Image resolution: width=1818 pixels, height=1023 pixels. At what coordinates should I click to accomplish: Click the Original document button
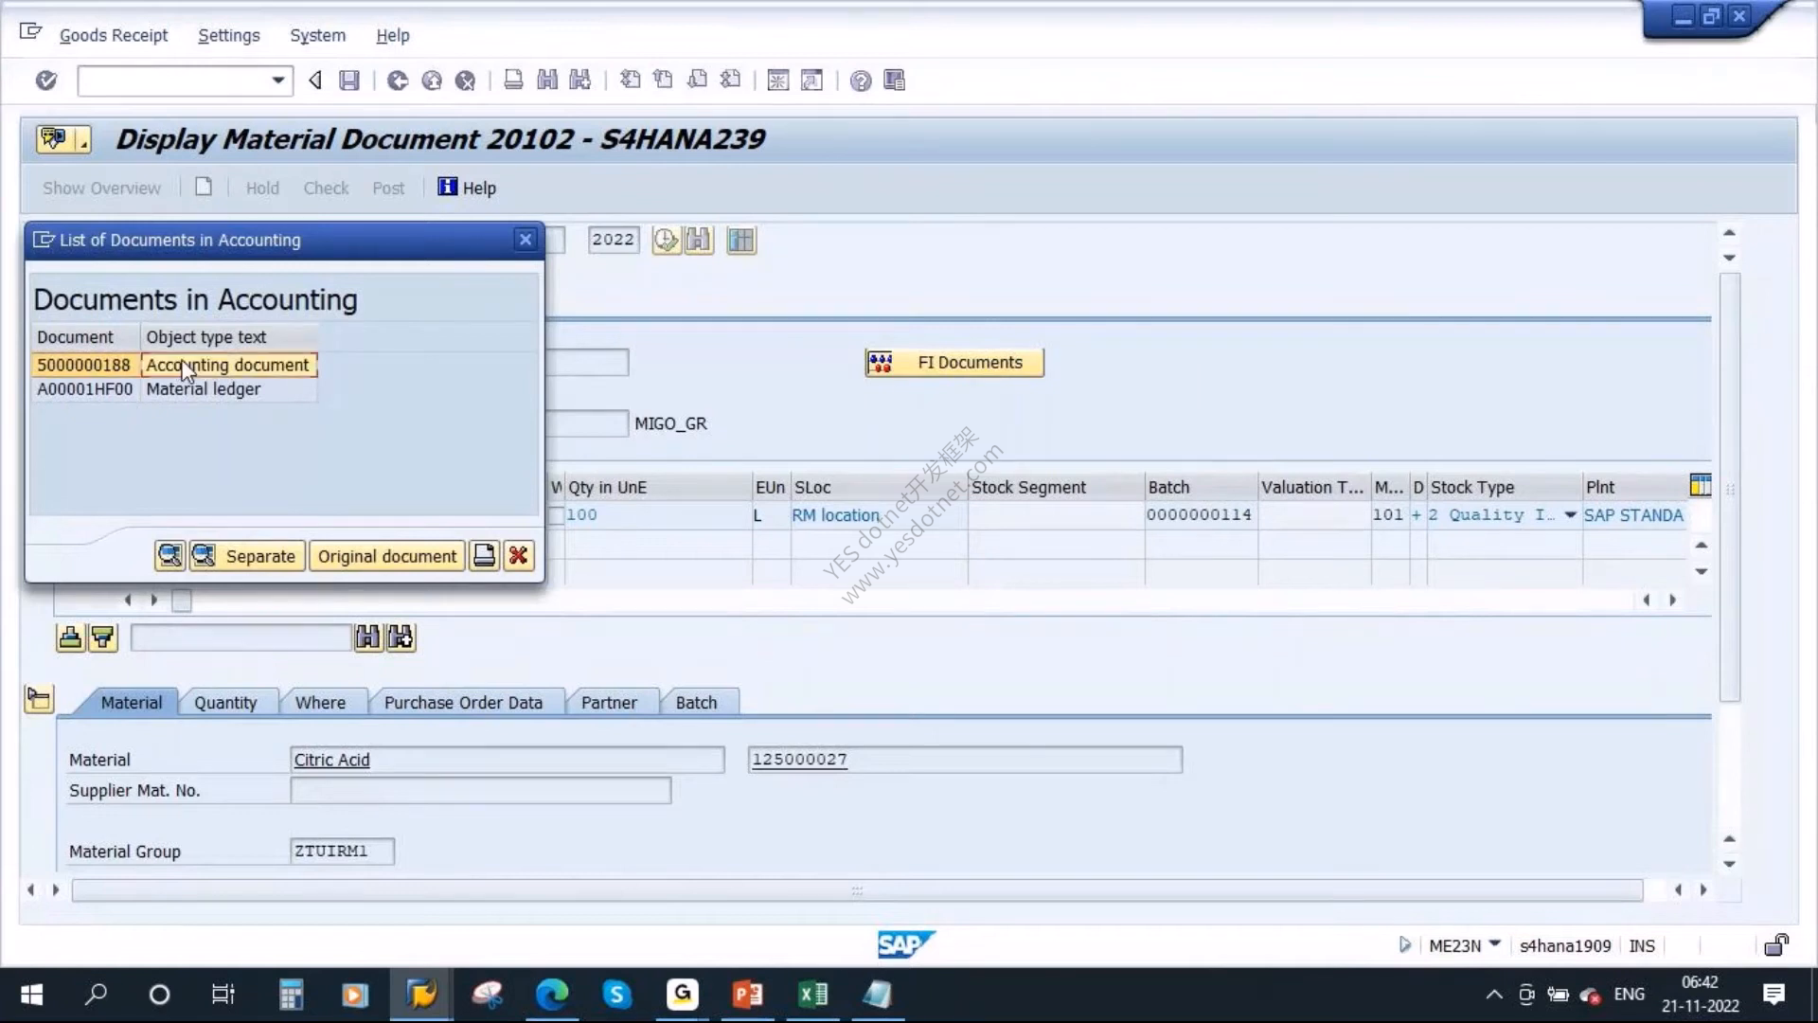tap(387, 556)
